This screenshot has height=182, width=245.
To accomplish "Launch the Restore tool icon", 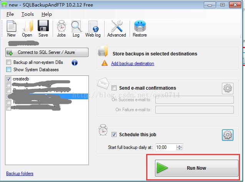I will click(x=140, y=29).
